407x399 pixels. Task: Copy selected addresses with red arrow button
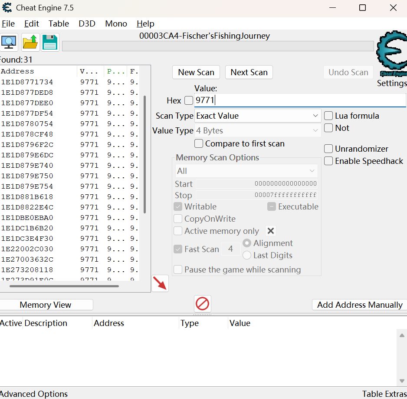point(160,283)
